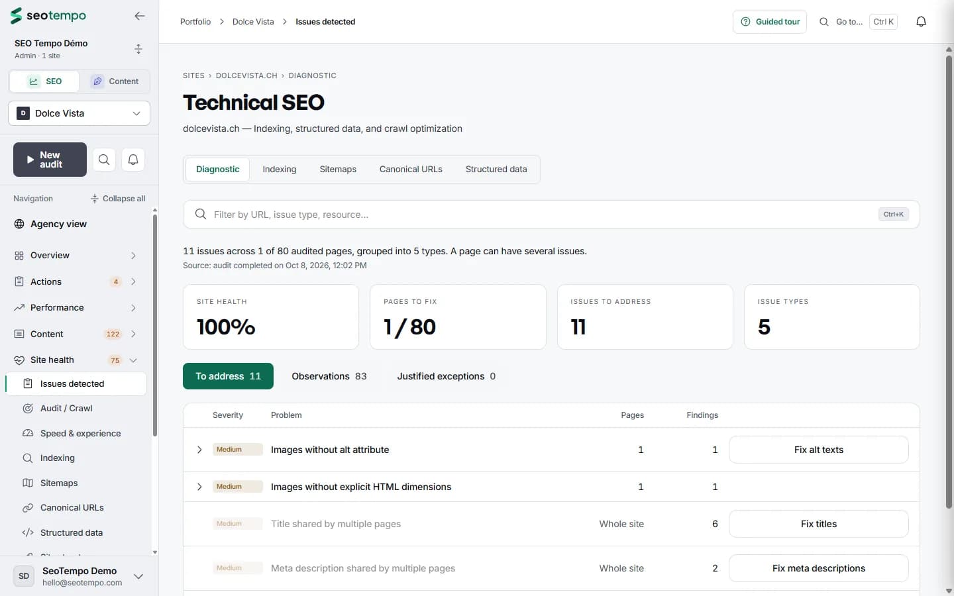Switch to the Sitemaps tab
The height and width of the screenshot is (596, 954).
(x=338, y=170)
